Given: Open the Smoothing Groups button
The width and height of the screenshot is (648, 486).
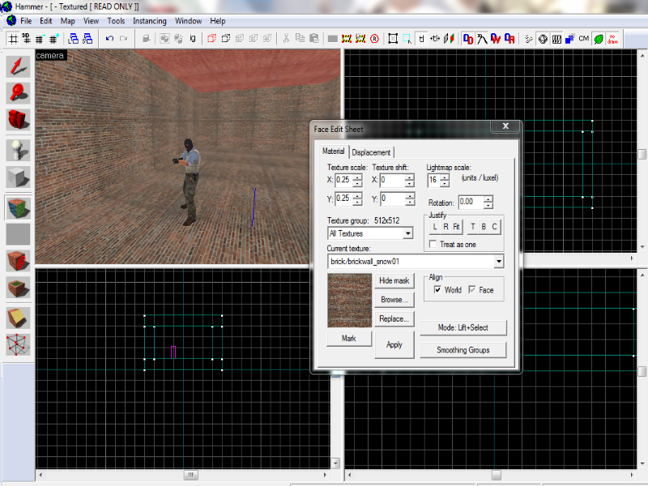Looking at the screenshot, I should pos(463,350).
